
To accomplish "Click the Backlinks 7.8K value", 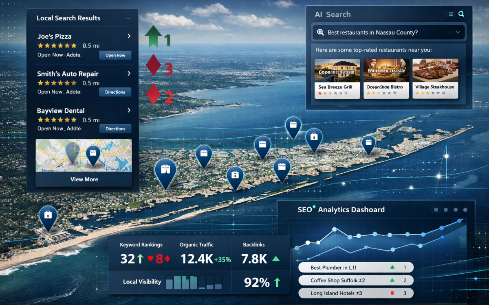I will (x=254, y=259).
